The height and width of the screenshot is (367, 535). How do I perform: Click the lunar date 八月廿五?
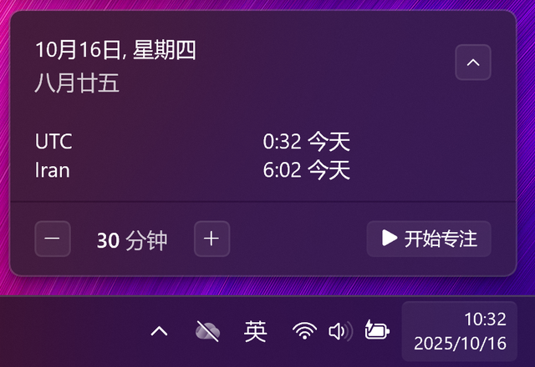[77, 83]
